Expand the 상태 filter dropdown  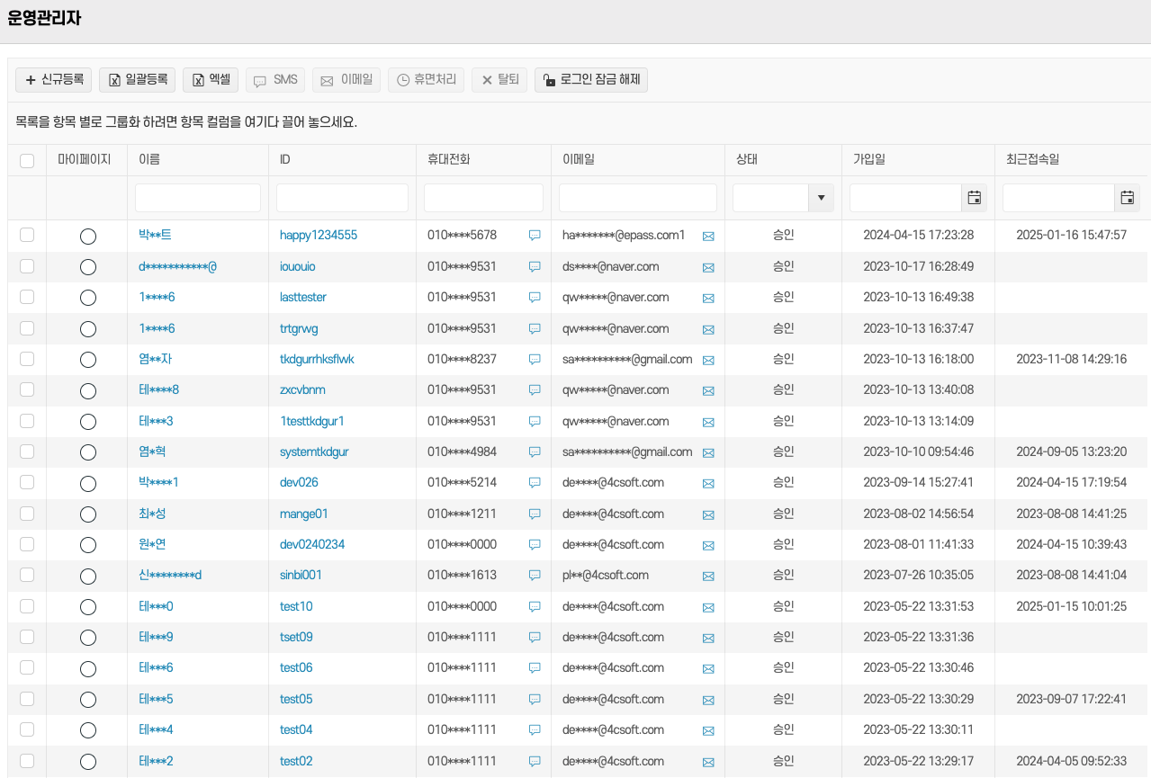point(821,198)
